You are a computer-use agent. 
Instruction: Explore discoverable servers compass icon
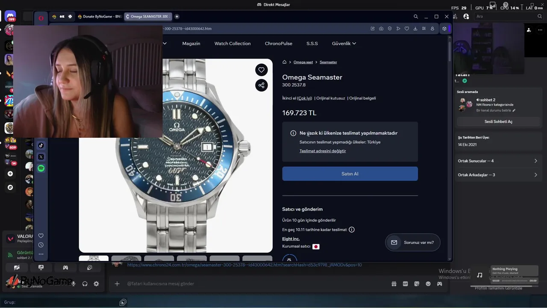tap(10, 187)
